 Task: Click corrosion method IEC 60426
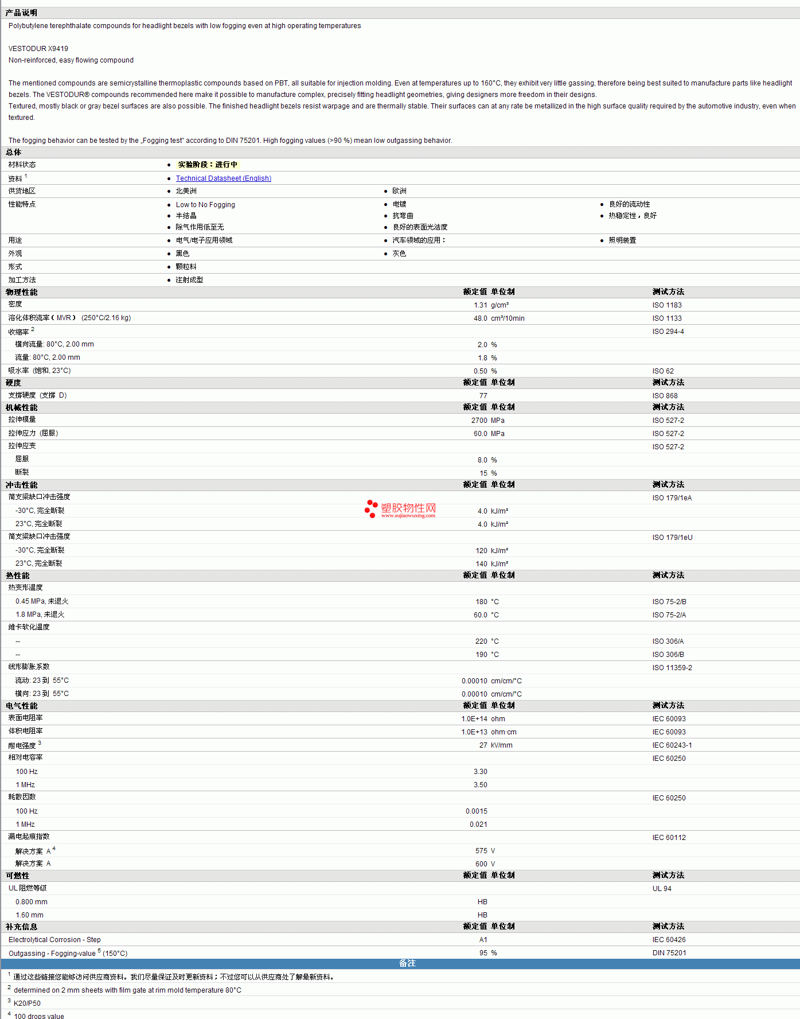click(669, 940)
